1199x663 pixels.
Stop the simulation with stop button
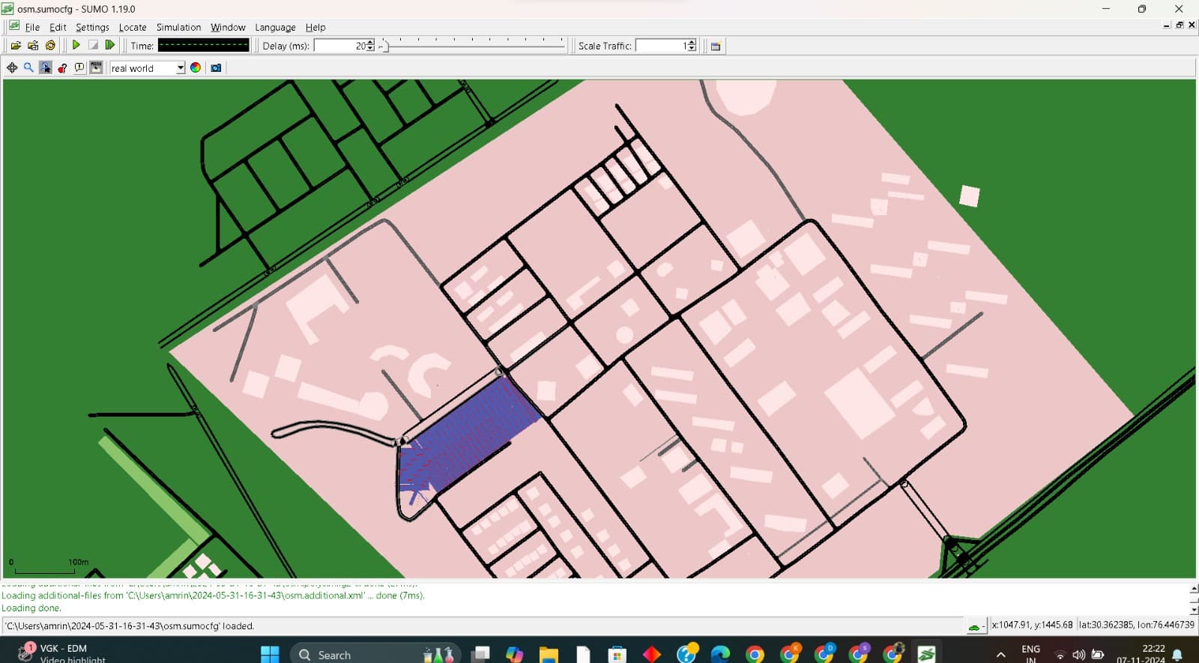[93, 46]
